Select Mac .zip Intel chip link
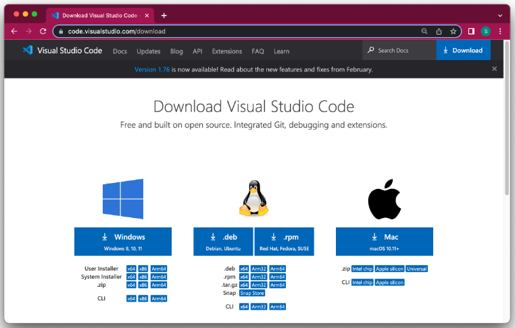Viewport: 515px width, 328px height. [362, 269]
